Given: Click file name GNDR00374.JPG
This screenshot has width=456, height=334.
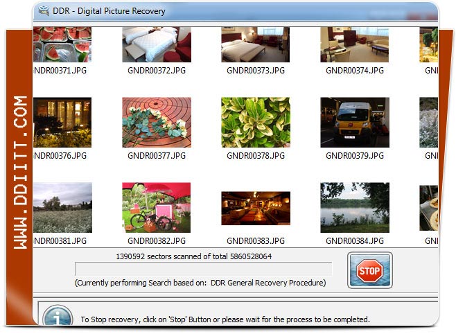Looking at the screenshot, I should [x=355, y=71].
